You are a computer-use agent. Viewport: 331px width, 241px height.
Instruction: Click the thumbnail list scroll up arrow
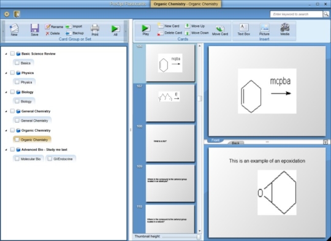pos(199,45)
